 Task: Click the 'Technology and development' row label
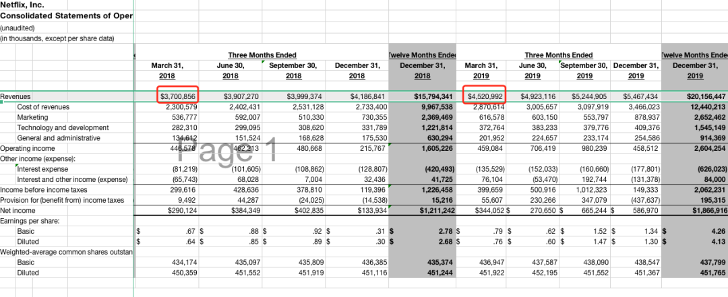coord(63,127)
